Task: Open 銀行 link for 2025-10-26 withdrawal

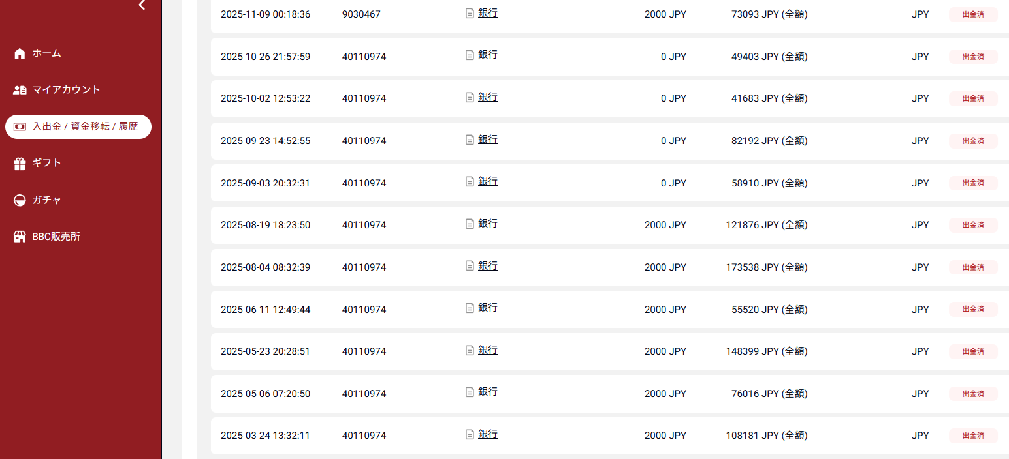Action: (x=488, y=55)
